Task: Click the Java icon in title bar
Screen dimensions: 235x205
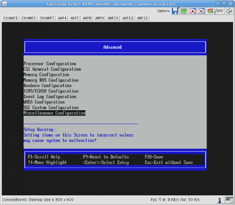Action: click(x=4, y=3)
